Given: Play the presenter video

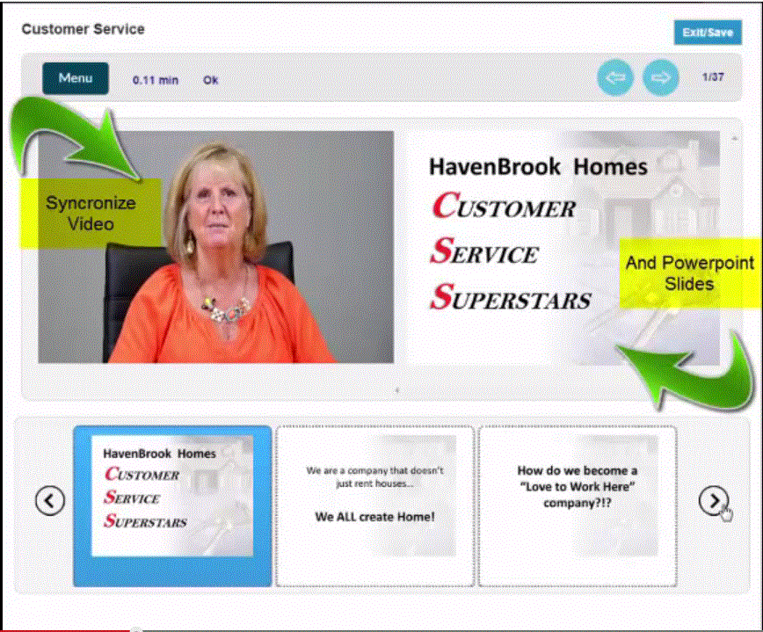Looking at the screenshot, I should [x=216, y=247].
